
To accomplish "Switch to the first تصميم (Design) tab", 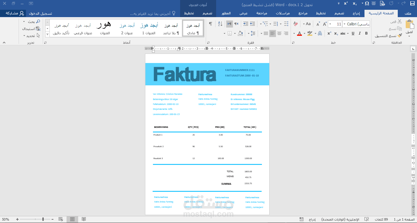I will pos(339,13).
